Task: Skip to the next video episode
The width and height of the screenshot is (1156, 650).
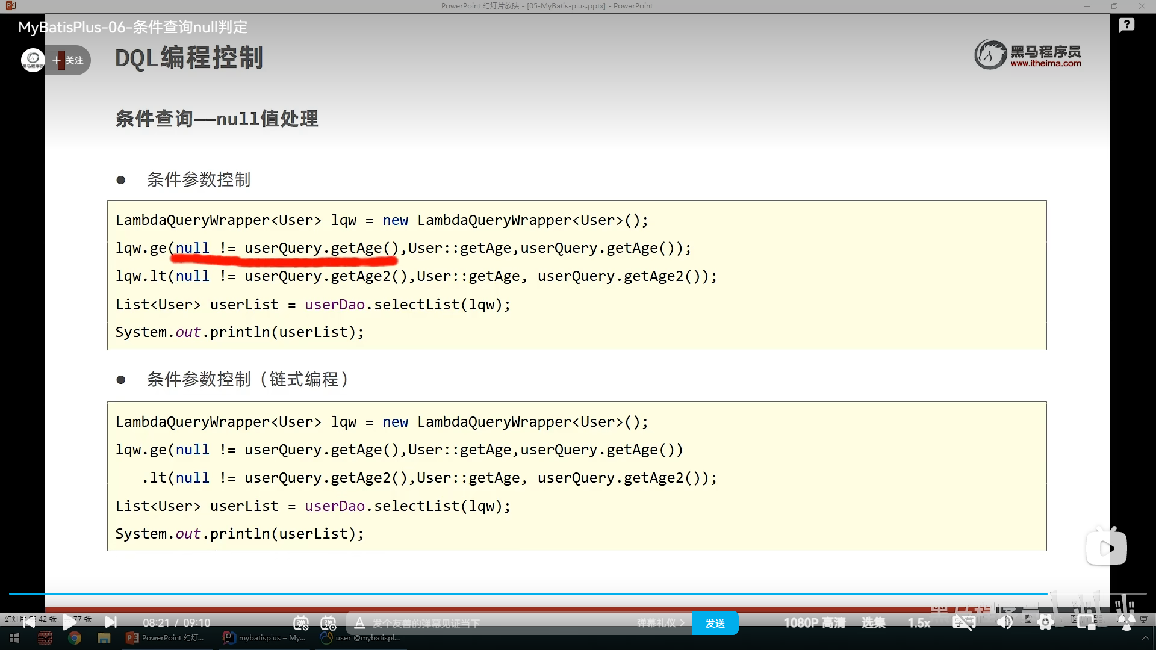Action: pos(111,622)
